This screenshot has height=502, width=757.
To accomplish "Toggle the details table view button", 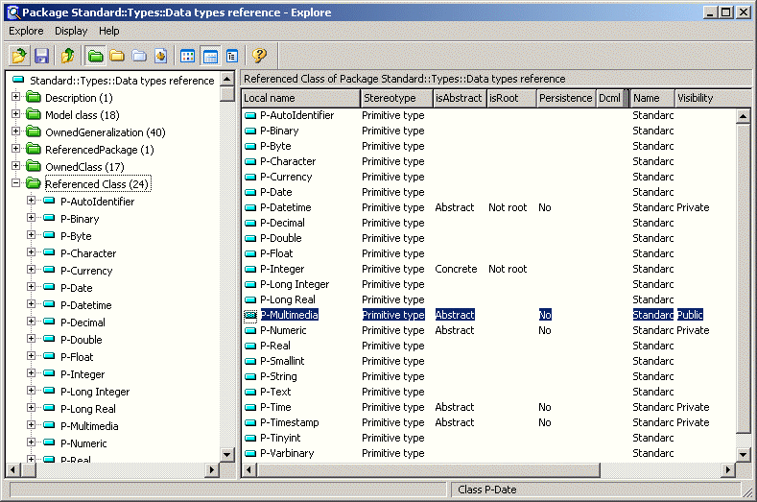I will coord(210,56).
